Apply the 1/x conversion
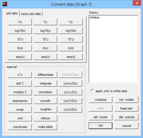The image size is (143, 138). point(20,22)
